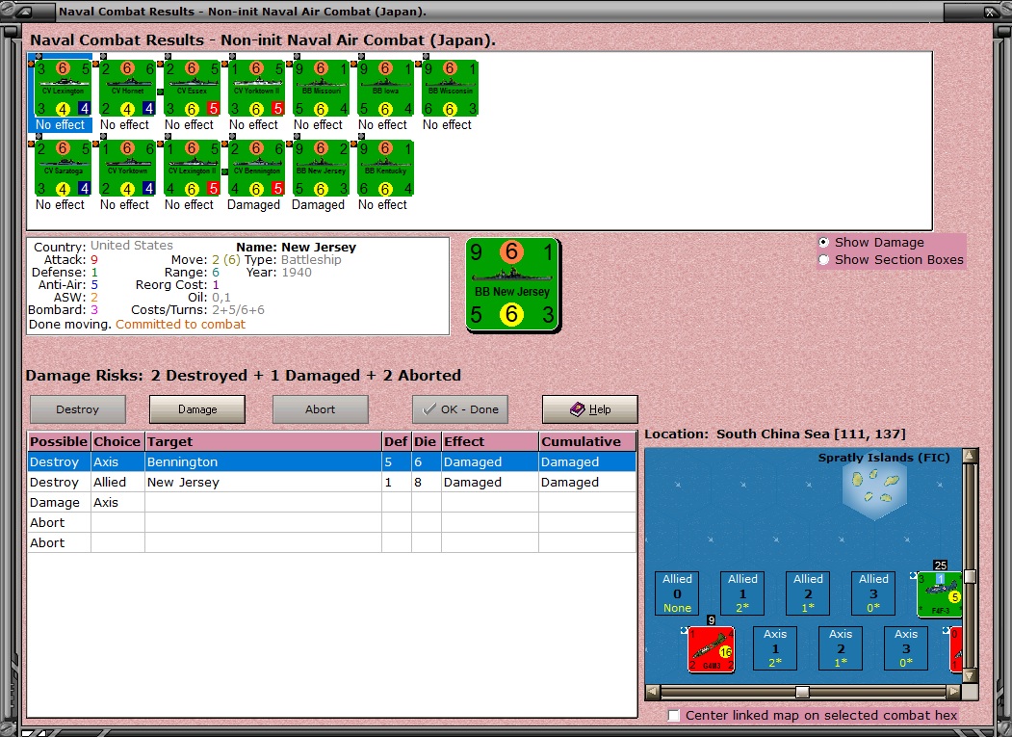This screenshot has width=1012, height=737.
Task: Click the Damage Risks summary text
Action: 244,376
